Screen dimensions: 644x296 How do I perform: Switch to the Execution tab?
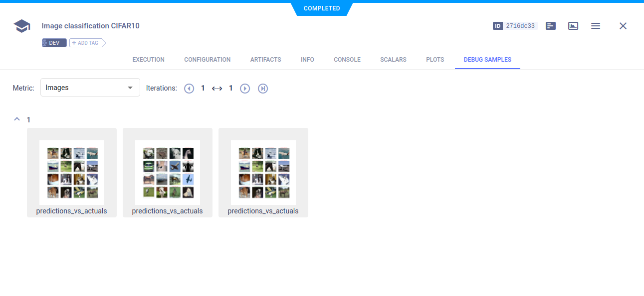tap(148, 60)
